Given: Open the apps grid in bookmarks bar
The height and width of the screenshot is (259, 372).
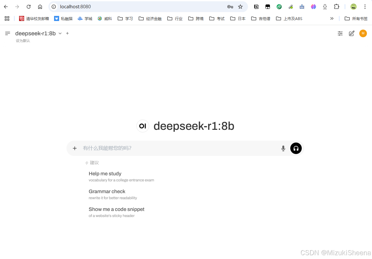Looking at the screenshot, I should (x=7, y=18).
